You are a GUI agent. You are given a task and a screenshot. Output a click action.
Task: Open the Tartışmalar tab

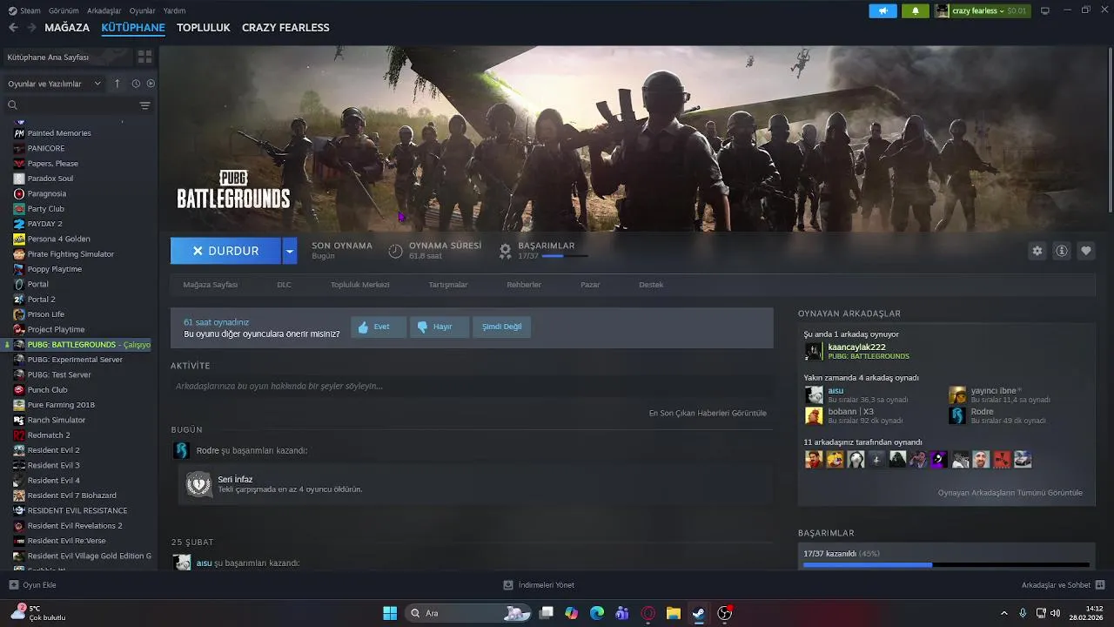click(x=448, y=285)
